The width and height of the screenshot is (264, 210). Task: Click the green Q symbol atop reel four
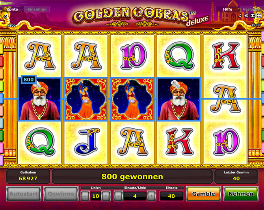(x=179, y=56)
